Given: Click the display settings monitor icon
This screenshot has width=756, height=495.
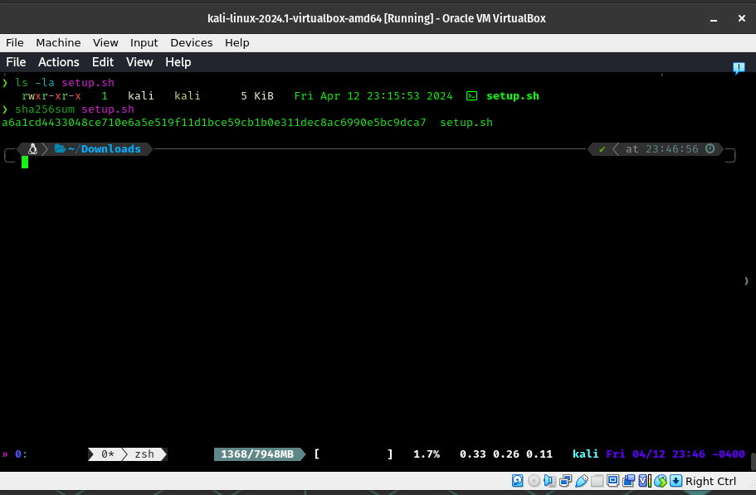Looking at the screenshot, I should click(x=613, y=481).
